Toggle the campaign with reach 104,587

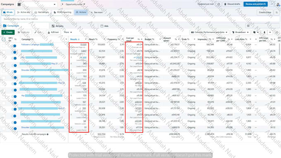(14, 58)
